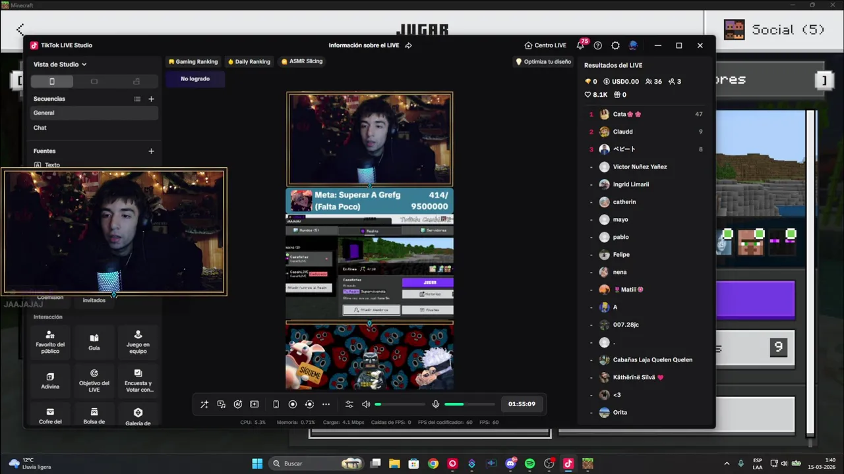Screen dimensions: 844x474
Task: Expand the Vista de Studio dropdown
Action: pos(60,65)
